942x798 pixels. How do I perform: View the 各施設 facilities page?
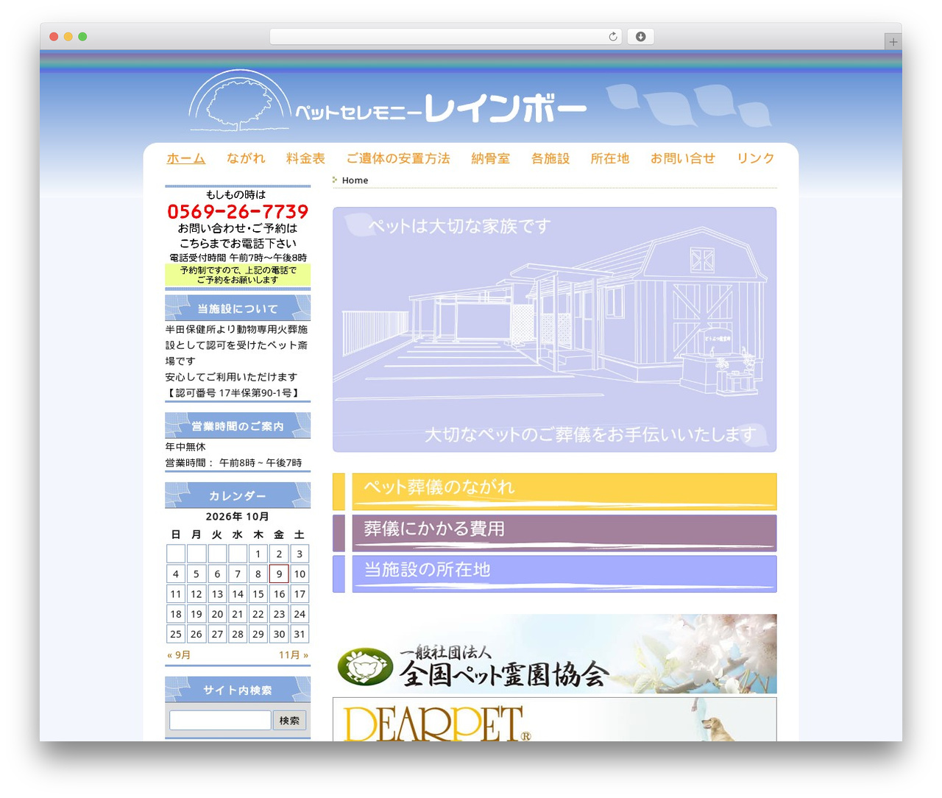(550, 158)
